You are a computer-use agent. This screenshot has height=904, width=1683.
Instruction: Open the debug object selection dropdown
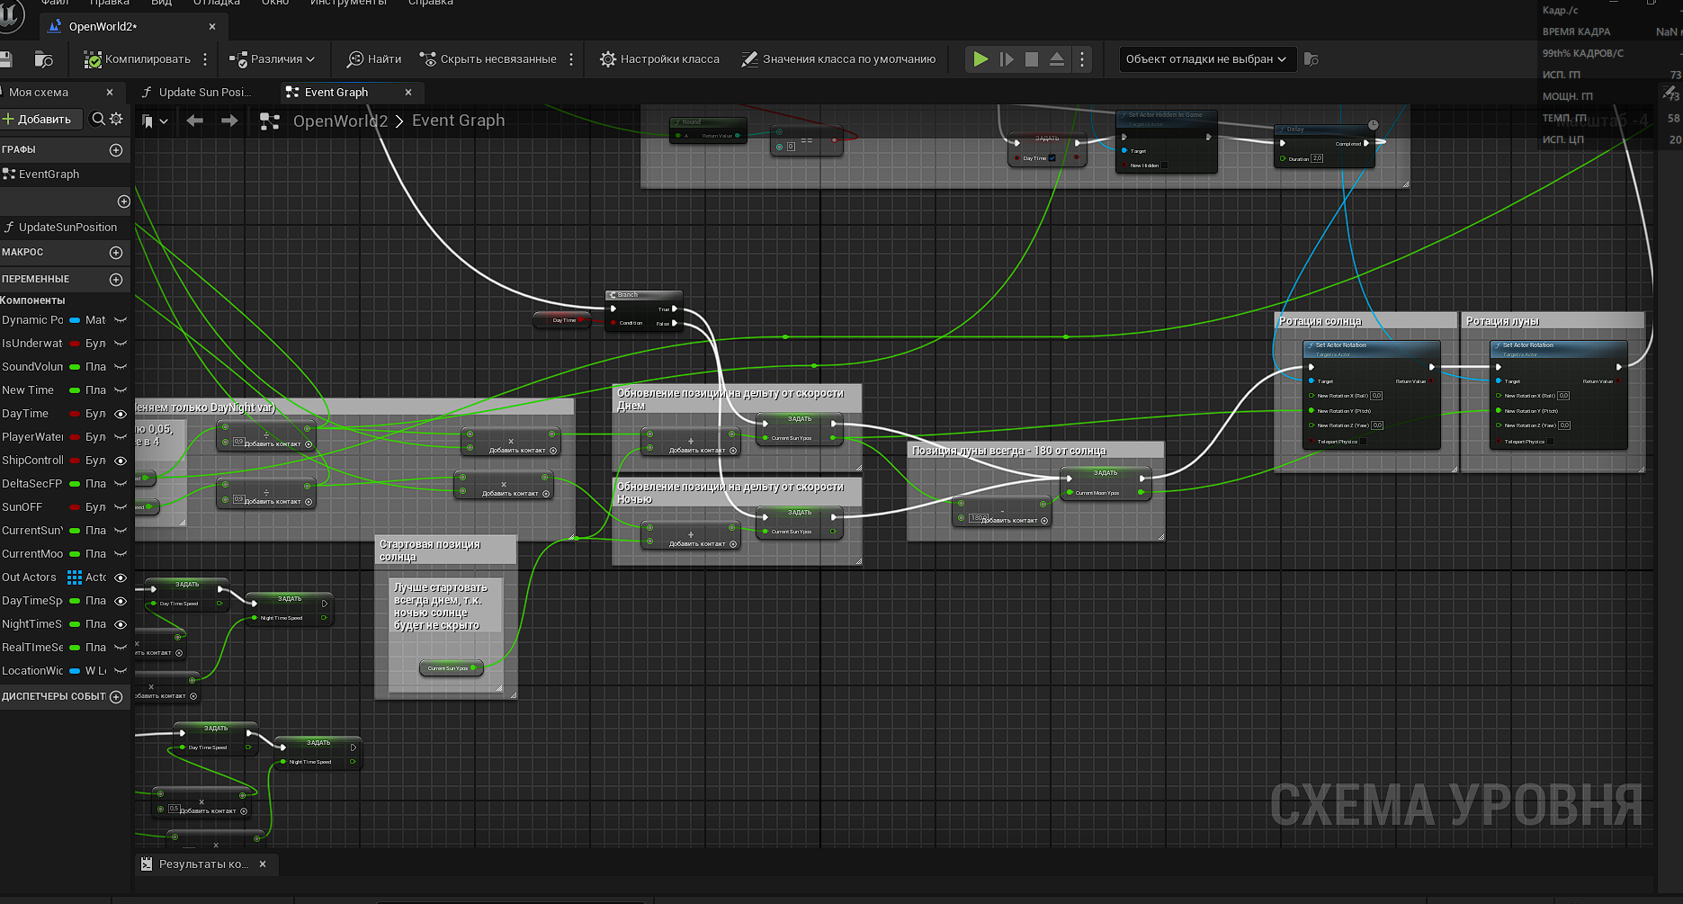pyautogui.click(x=1205, y=59)
